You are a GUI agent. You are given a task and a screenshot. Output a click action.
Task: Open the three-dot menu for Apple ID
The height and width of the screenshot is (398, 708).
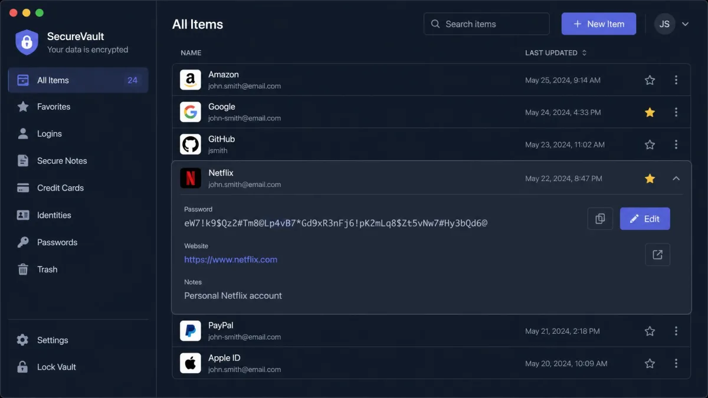click(676, 364)
